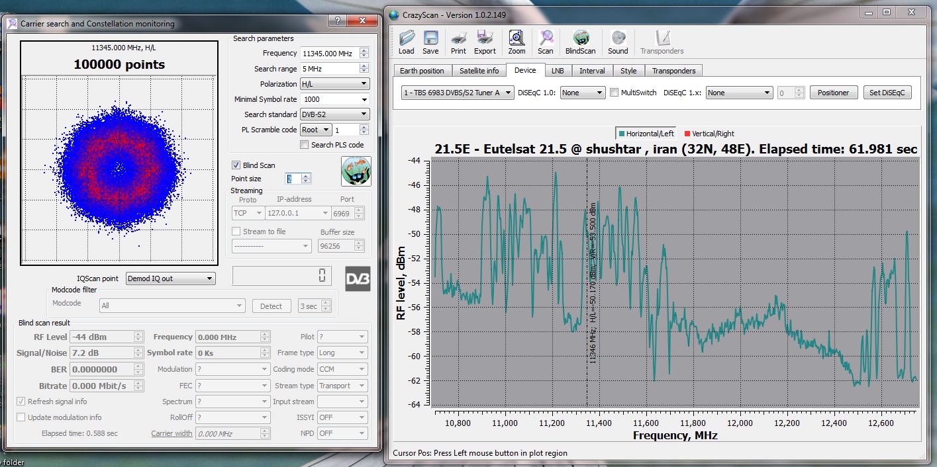Image resolution: width=937 pixels, height=467 pixels.
Task: Click the blind scan fish icon button
Action: pyautogui.click(x=356, y=171)
